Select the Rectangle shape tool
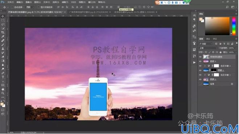239x134 pixels. (3, 85)
